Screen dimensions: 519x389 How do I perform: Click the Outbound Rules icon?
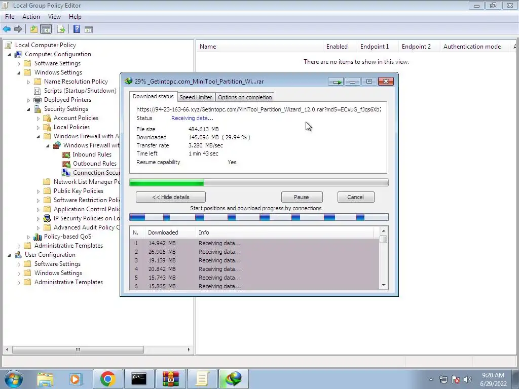[66, 164]
